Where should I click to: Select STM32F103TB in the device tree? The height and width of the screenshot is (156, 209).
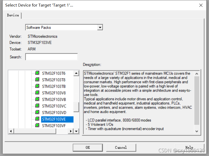pos(54,86)
